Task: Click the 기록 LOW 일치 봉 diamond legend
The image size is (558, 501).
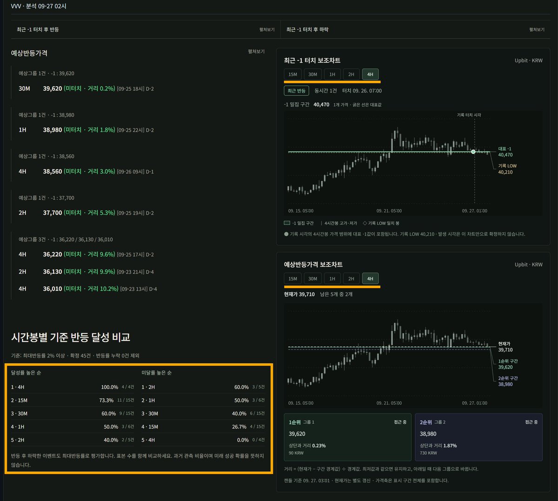Action: tap(381, 223)
